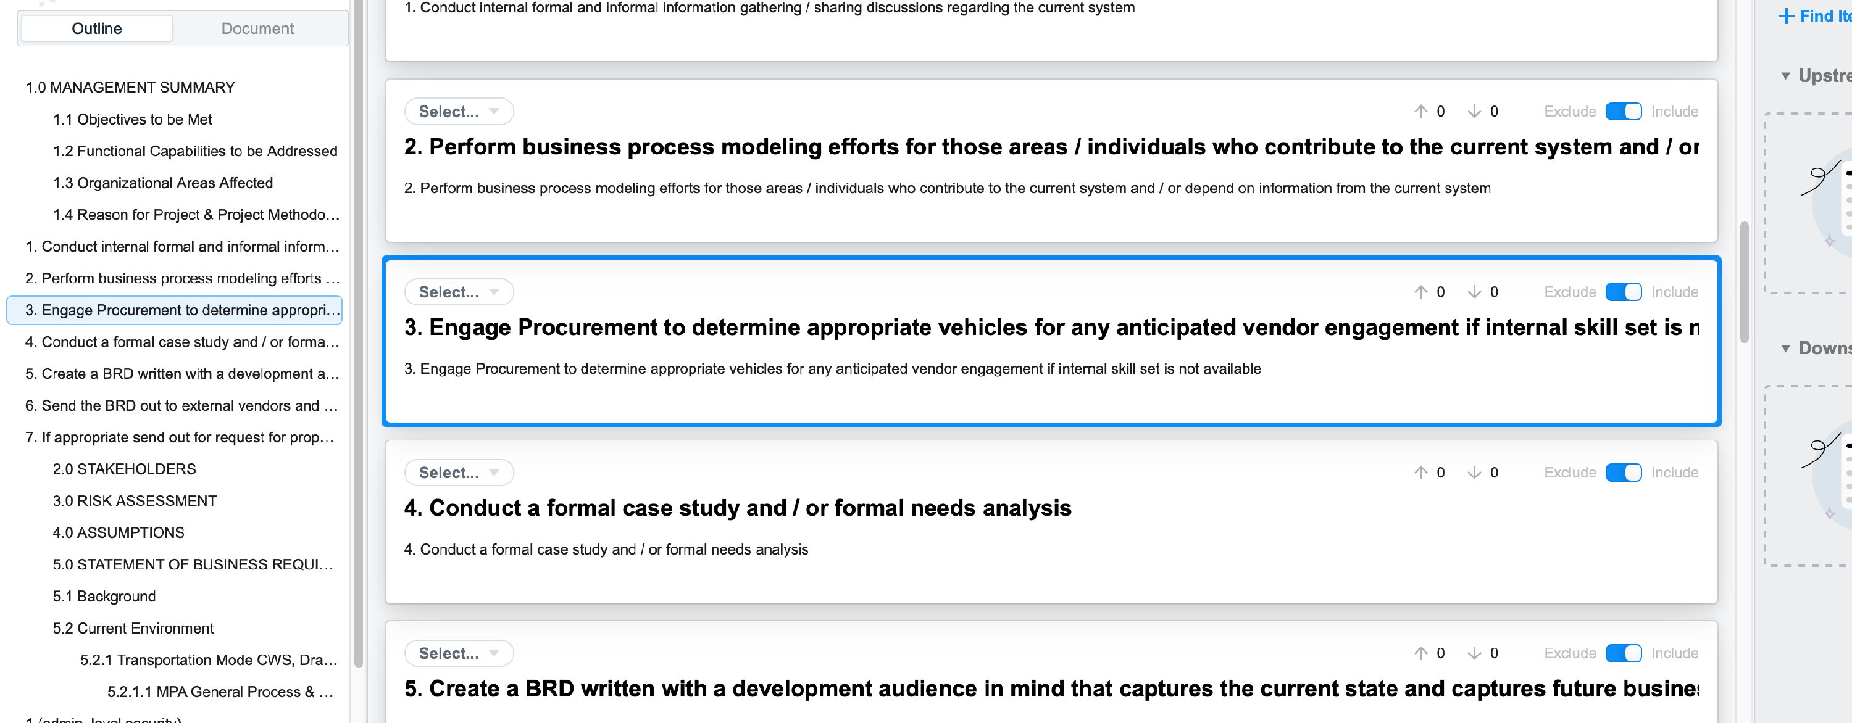1852x723 pixels.
Task: Downvote requirement 3 Engage Procurement
Action: coord(1474,292)
